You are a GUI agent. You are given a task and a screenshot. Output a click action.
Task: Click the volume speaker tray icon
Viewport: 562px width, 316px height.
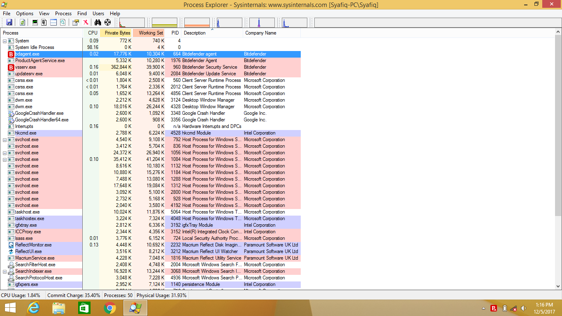[x=523, y=308]
